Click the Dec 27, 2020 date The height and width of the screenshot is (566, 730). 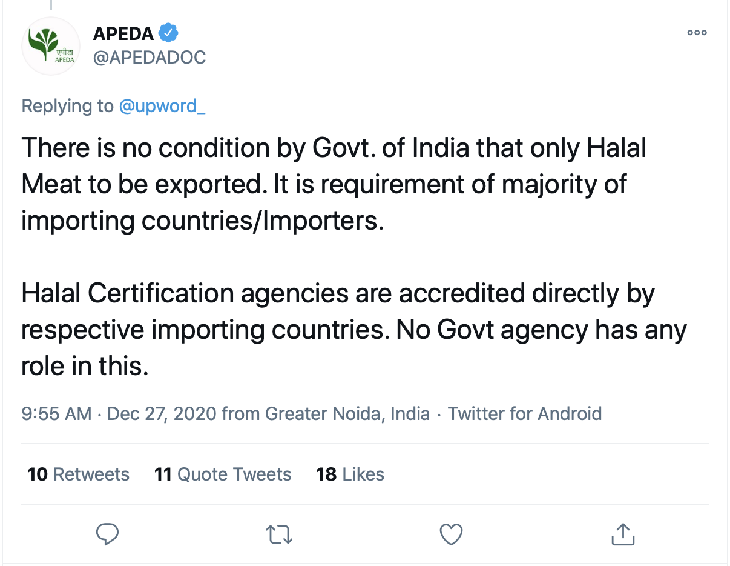pos(162,414)
